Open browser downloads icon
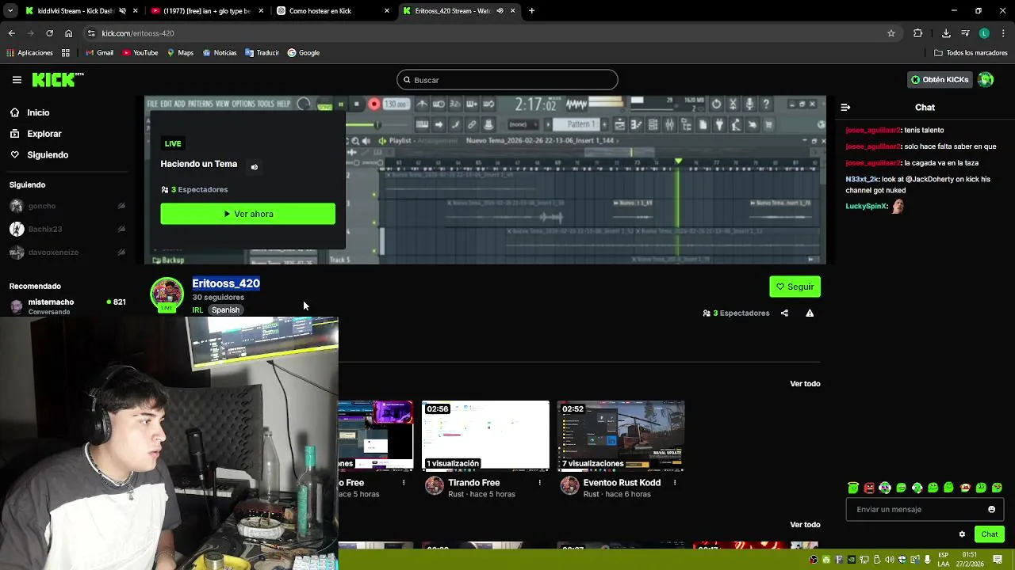Image resolution: width=1015 pixels, height=570 pixels. click(x=946, y=33)
